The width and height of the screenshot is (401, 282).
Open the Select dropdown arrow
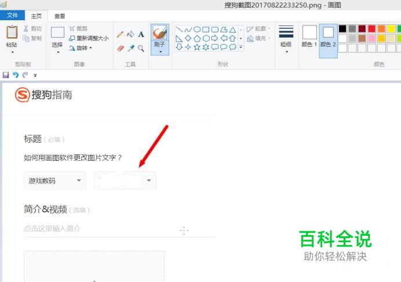[58, 52]
